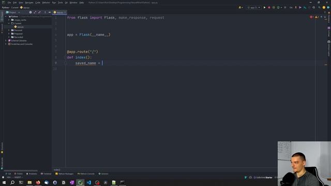
Task: Collapse the Current folder
Action: pos(9,23)
